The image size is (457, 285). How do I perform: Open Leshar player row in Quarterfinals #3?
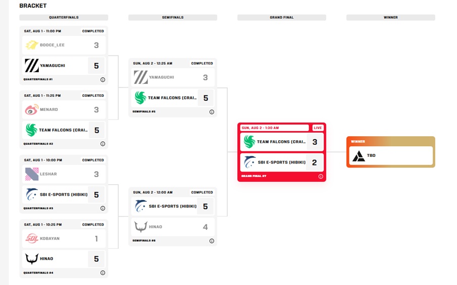64,174
